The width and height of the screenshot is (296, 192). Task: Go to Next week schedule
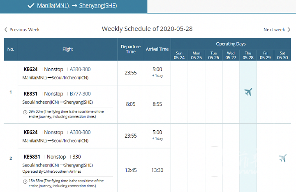(x=277, y=30)
